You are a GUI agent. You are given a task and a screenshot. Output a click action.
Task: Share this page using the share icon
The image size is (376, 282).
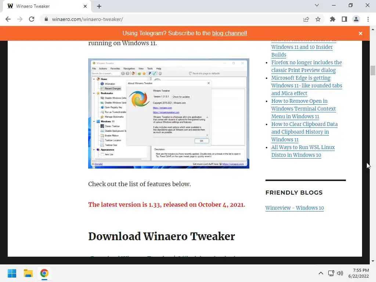306,19
